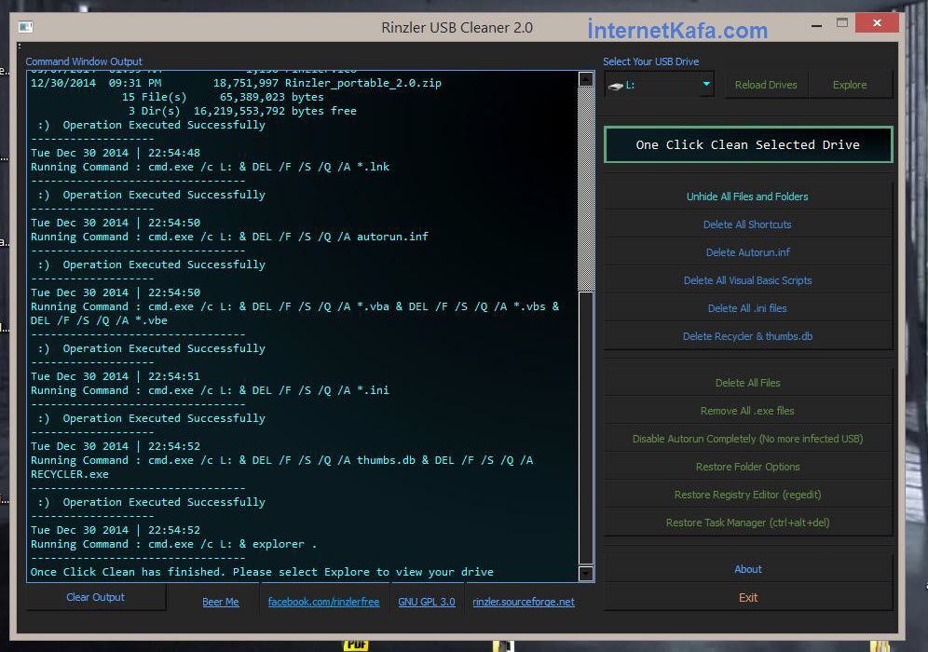Viewport: 928px width, 652px height.
Task: Open the GNU GPL 3.0 license link
Action: 427,602
